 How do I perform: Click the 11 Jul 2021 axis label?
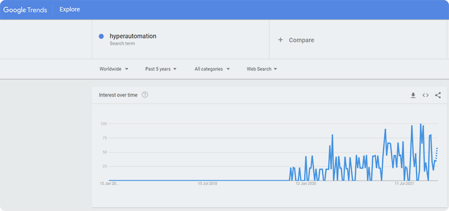pyautogui.click(x=404, y=183)
